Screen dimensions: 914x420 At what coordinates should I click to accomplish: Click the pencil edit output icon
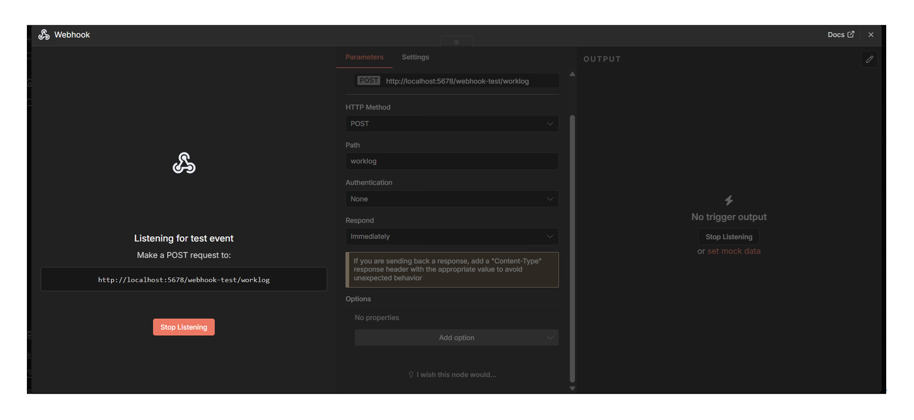(869, 59)
